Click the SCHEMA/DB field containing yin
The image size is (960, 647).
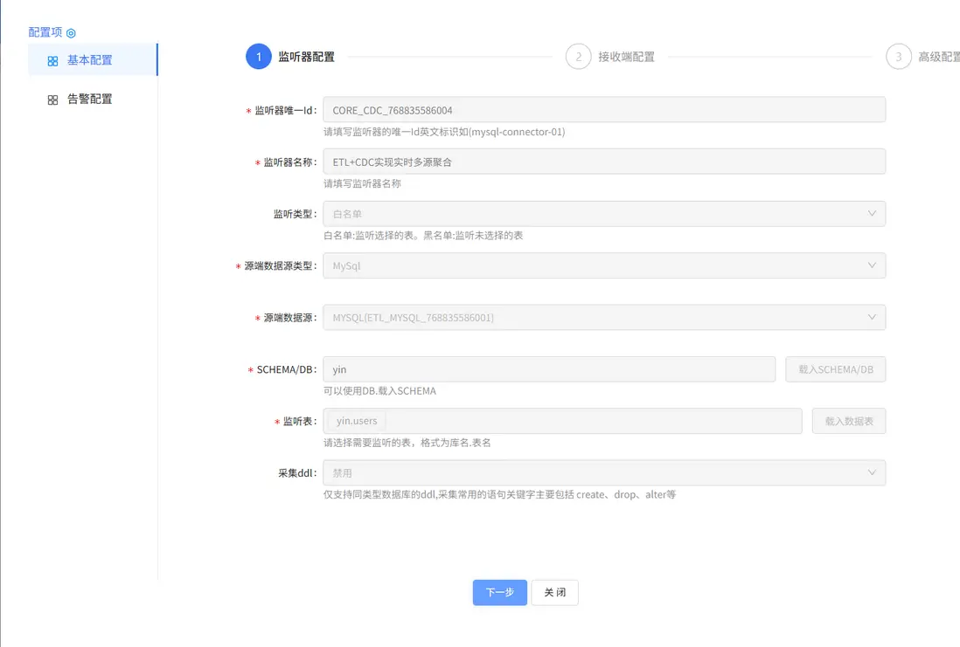click(x=549, y=369)
